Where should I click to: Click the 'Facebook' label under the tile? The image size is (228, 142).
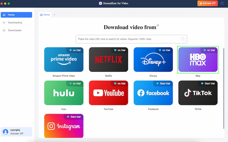[153, 109]
